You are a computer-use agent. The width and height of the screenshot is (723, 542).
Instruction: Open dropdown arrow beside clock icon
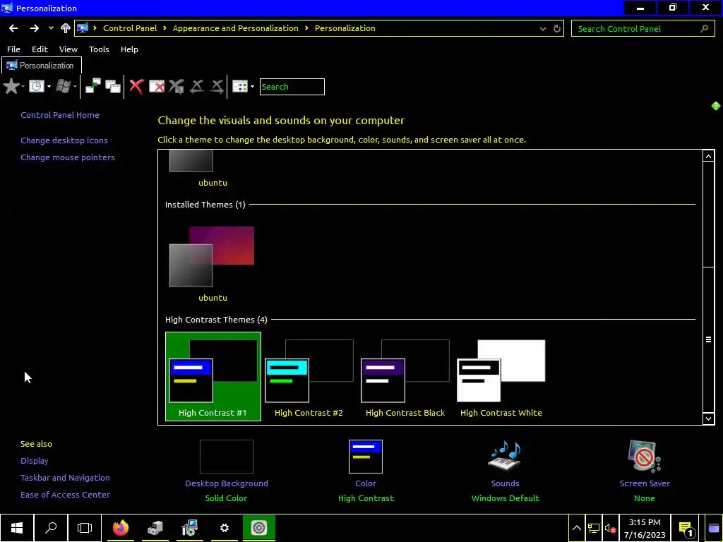pyautogui.click(x=49, y=87)
